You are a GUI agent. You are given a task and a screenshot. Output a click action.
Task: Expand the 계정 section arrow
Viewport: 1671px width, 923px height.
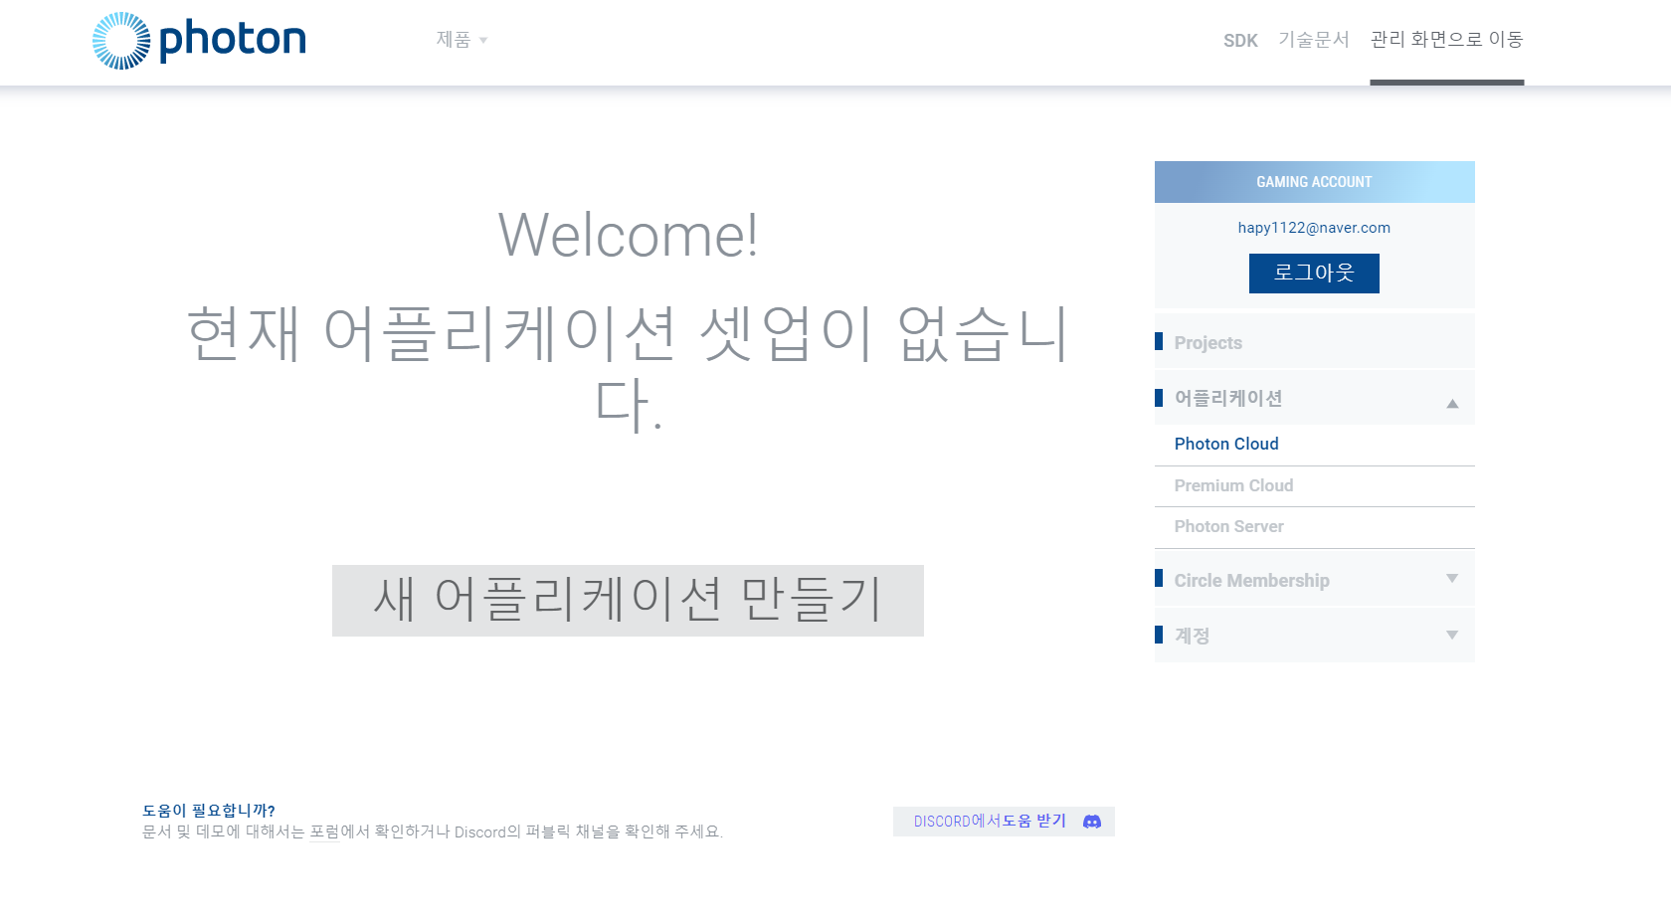coord(1452,635)
